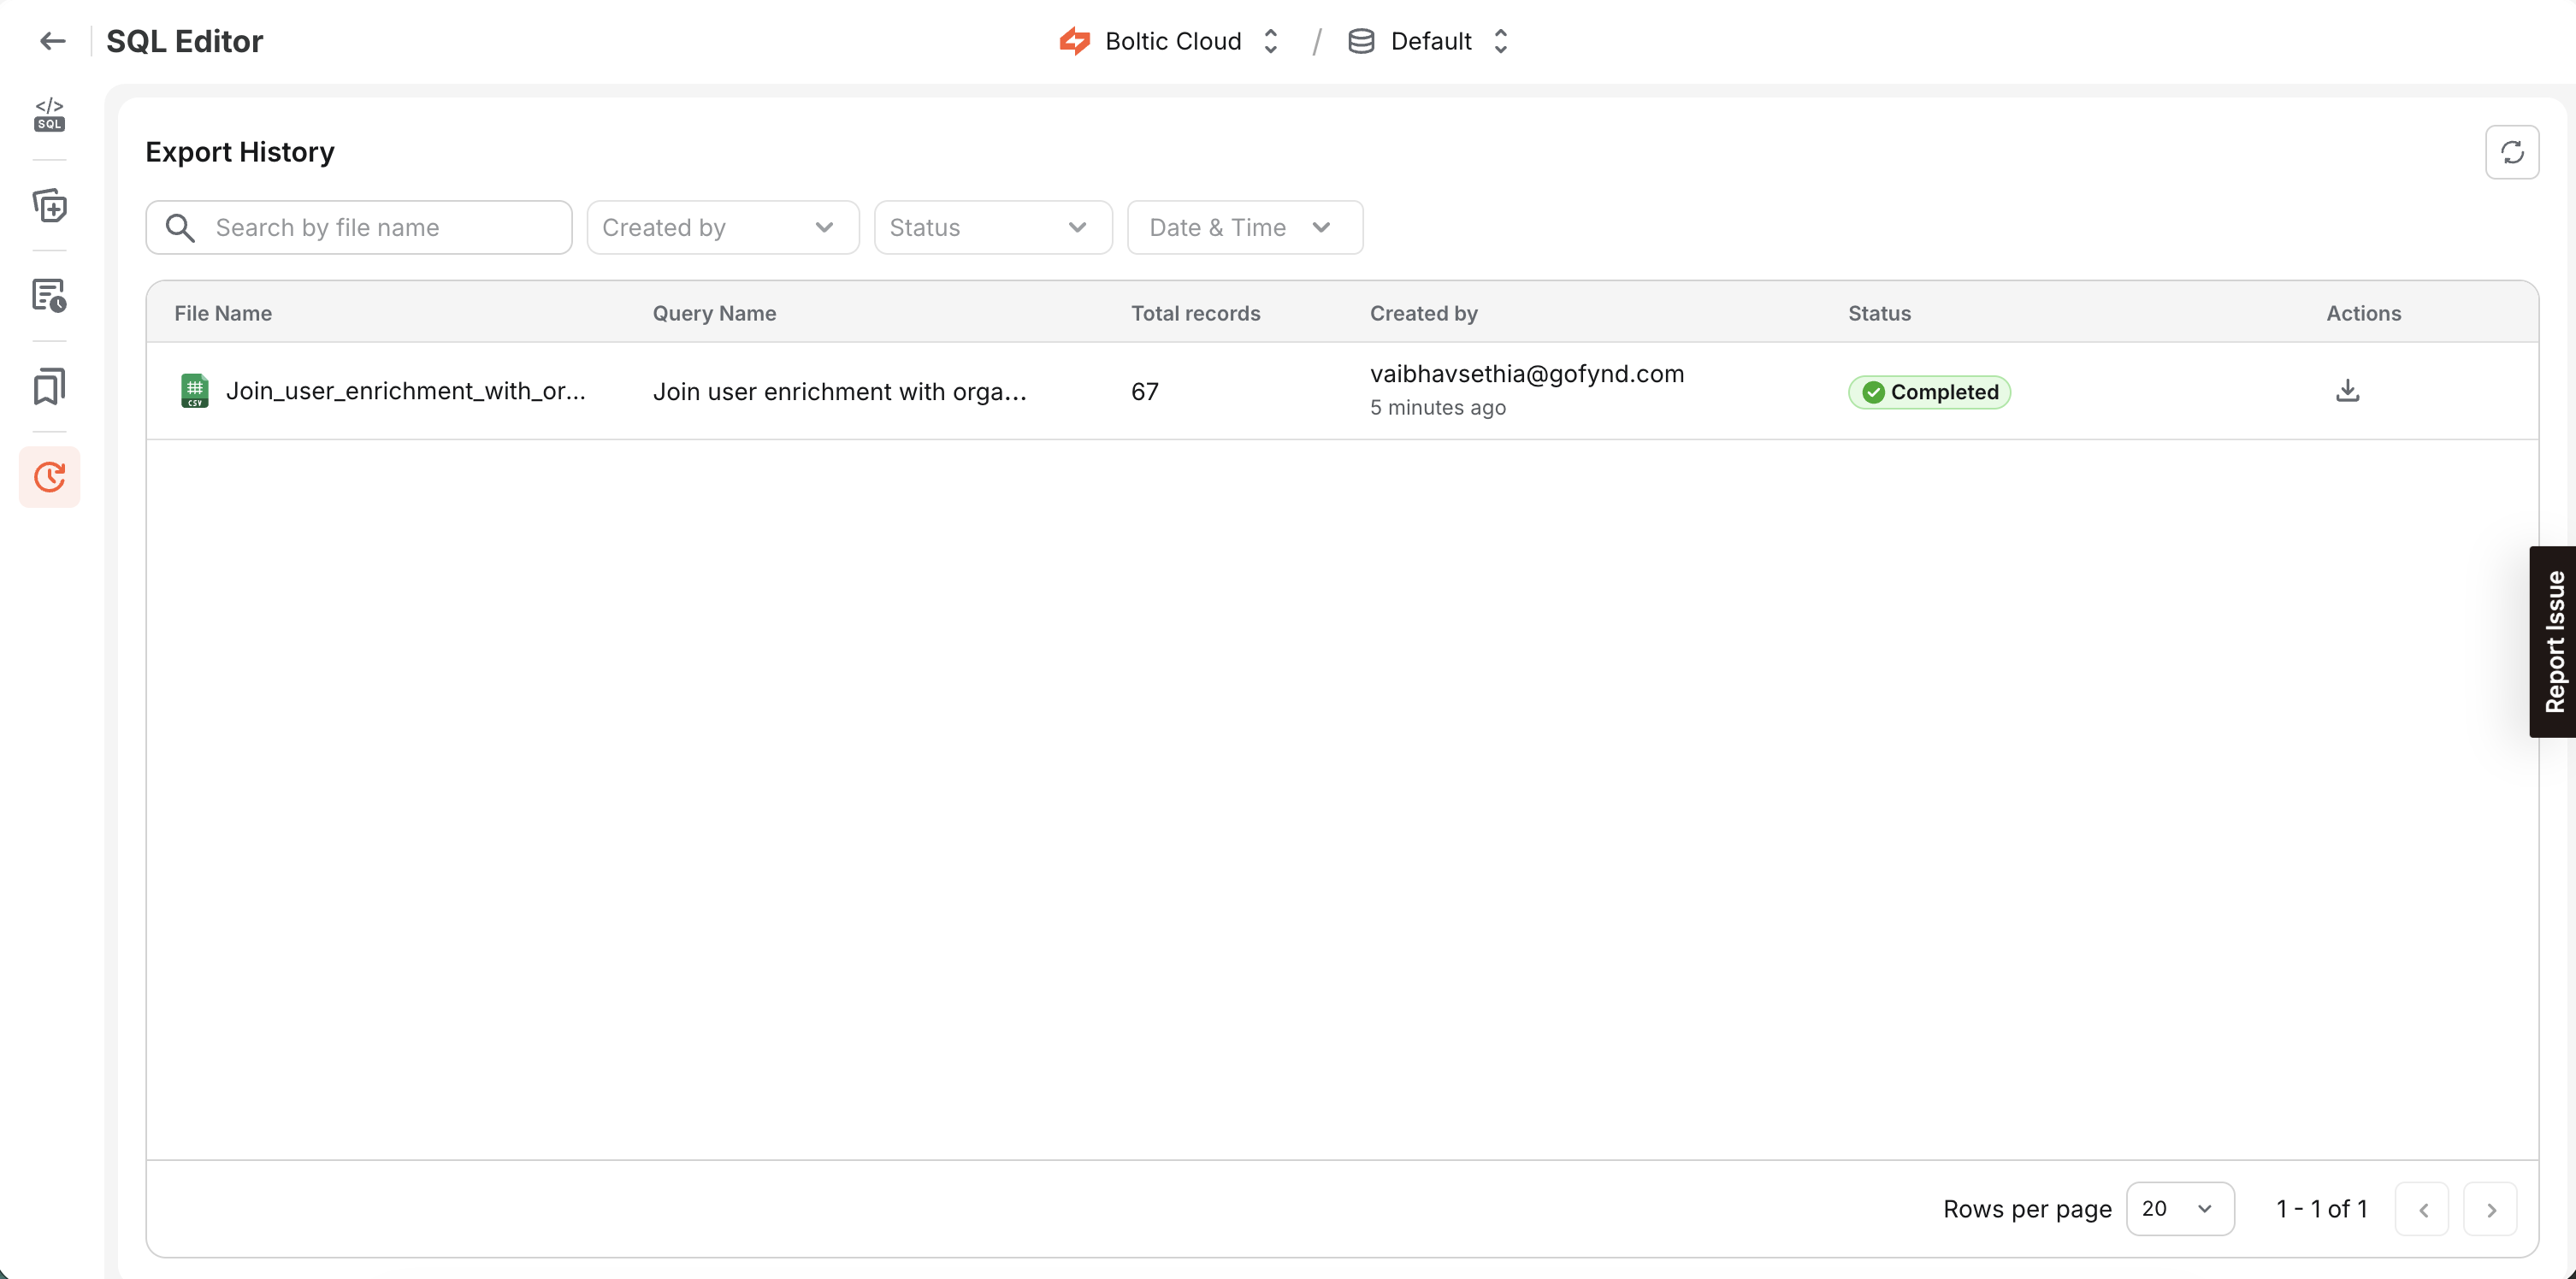The width and height of the screenshot is (2576, 1279).
Task: Open the Report Issue side tab
Action: pos(2554,641)
